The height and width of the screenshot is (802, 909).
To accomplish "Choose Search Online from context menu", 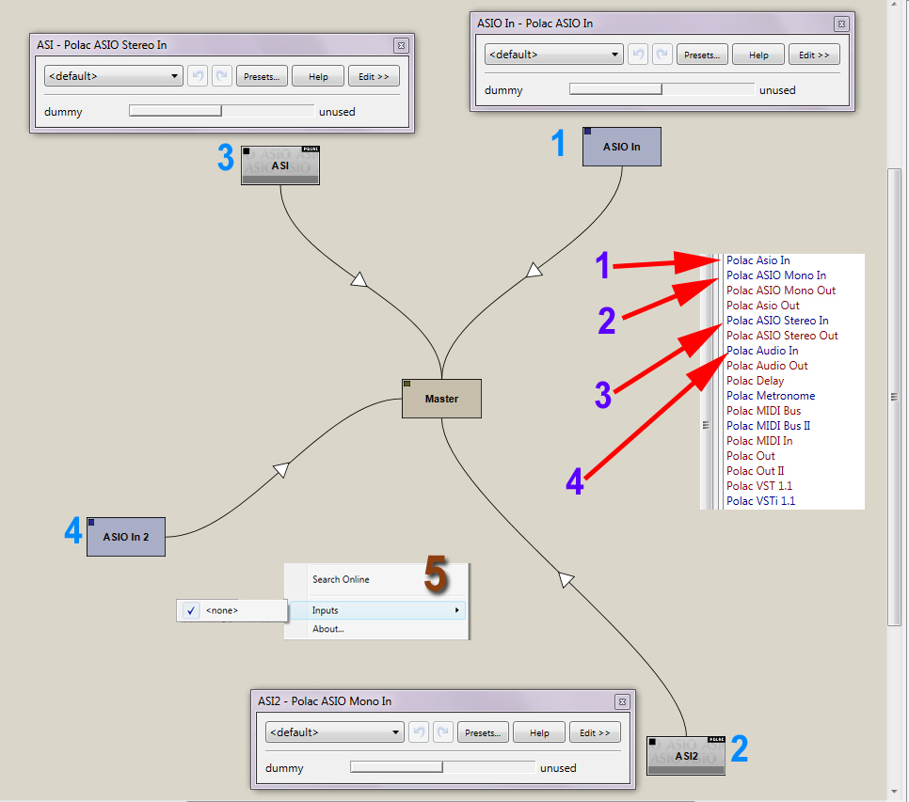I will (341, 579).
